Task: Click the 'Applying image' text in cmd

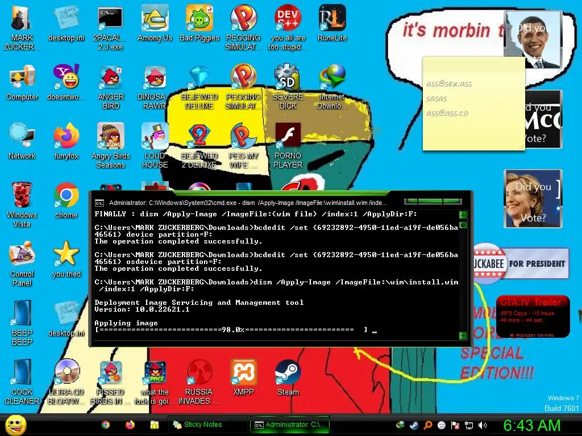Action: pyautogui.click(x=126, y=323)
